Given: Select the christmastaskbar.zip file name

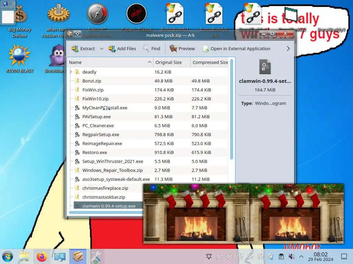Looking at the screenshot, I should click(x=103, y=197).
